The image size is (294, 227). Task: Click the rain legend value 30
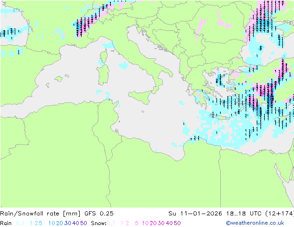[x=68, y=223]
